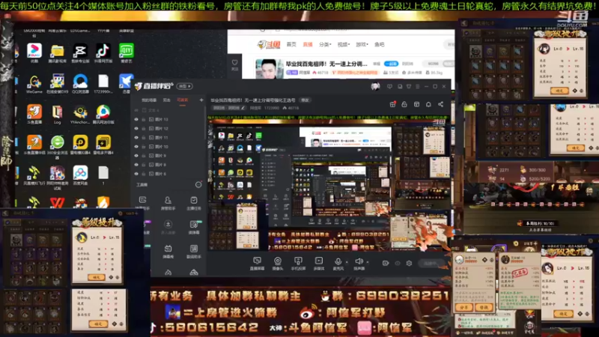Click the unlock padlock icon in 直播伴侣 header
The height and width of the screenshot is (337, 599).
pos(404,104)
